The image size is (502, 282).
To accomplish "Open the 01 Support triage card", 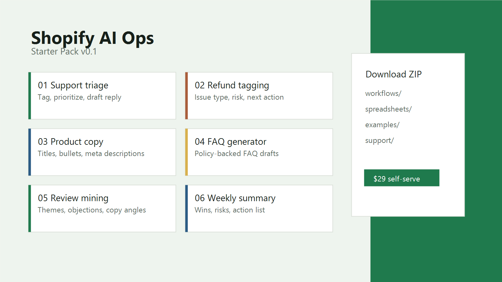I will 102,96.
